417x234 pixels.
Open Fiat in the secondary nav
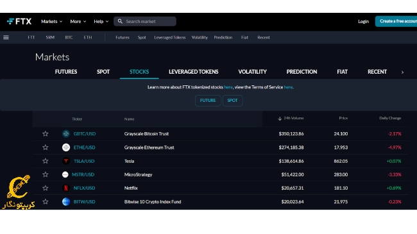tap(244, 37)
